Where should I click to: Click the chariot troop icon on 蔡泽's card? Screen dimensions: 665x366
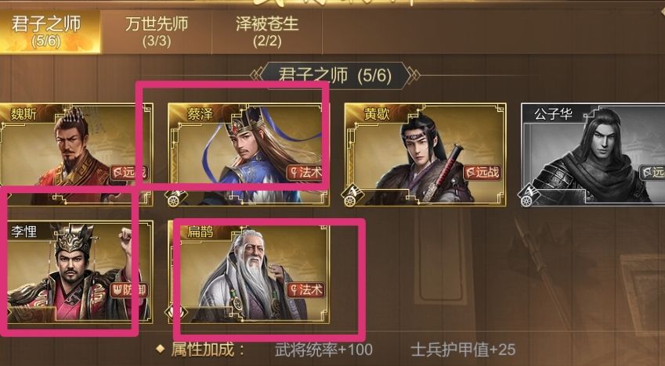174,199
